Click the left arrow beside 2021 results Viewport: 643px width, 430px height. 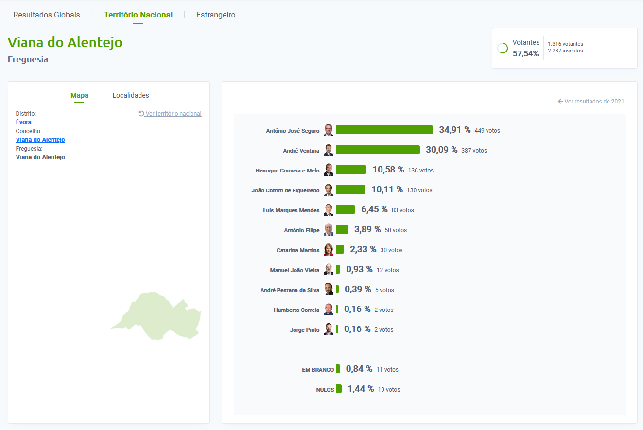561,102
